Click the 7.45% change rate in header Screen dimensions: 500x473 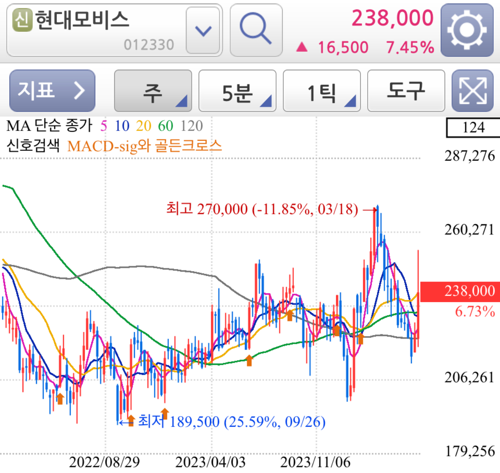click(x=410, y=47)
